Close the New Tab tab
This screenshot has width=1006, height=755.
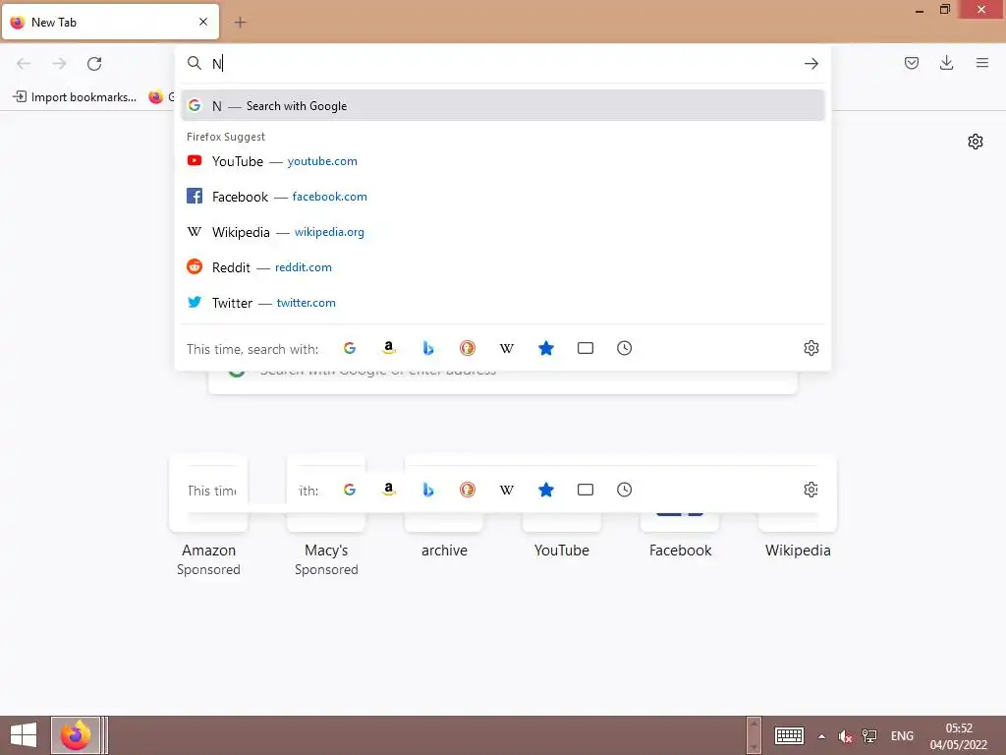[203, 22]
